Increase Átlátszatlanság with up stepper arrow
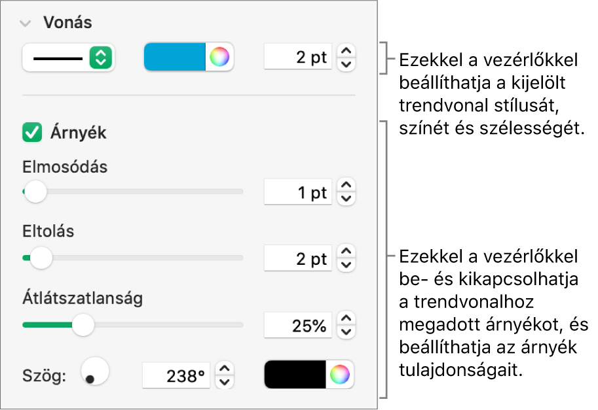The height and width of the screenshot is (410, 598). pyautogui.click(x=347, y=318)
